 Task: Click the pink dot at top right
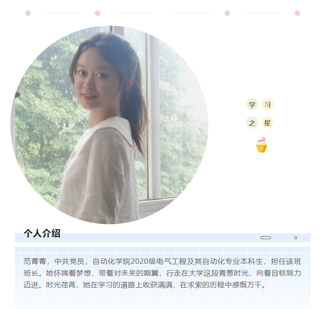tap(297, 13)
